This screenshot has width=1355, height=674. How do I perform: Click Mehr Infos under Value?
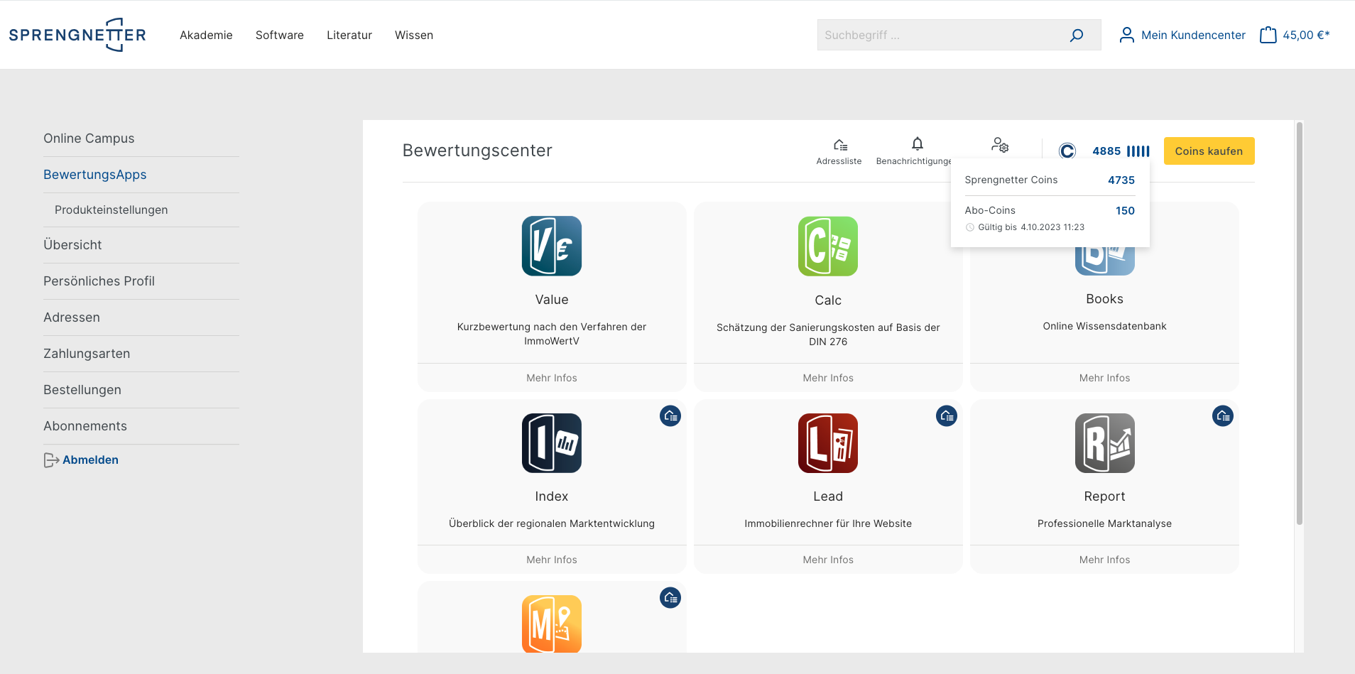click(x=552, y=378)
